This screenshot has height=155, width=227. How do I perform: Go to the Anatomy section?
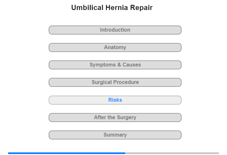(115, 47)
